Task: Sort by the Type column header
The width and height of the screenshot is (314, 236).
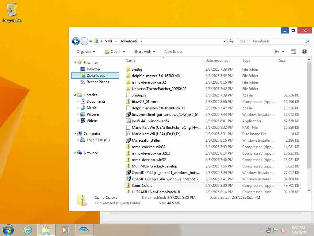Action: [x=258, y=61]
